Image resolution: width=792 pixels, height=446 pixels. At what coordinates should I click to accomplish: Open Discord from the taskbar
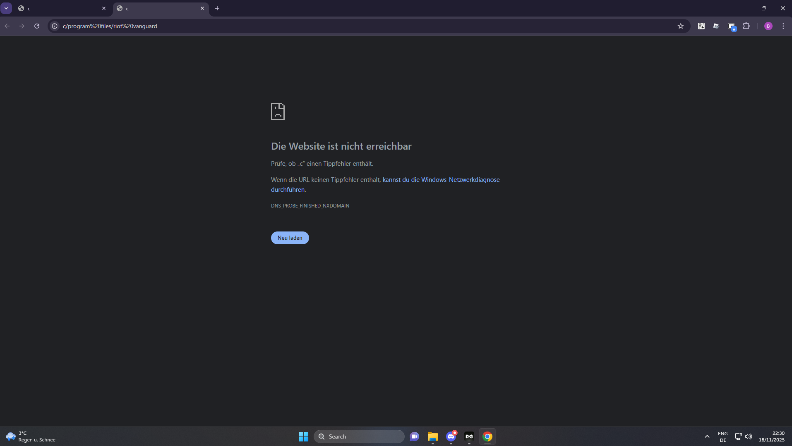pyautogui.click(x=451, y=436)
